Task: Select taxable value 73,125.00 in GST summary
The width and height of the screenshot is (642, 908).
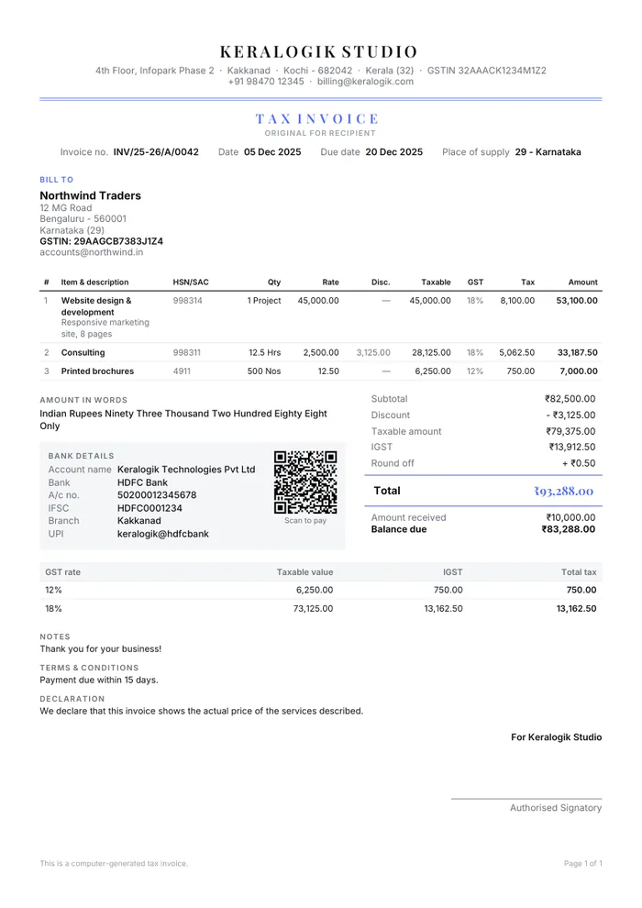Action: click(x=313, y=609)
